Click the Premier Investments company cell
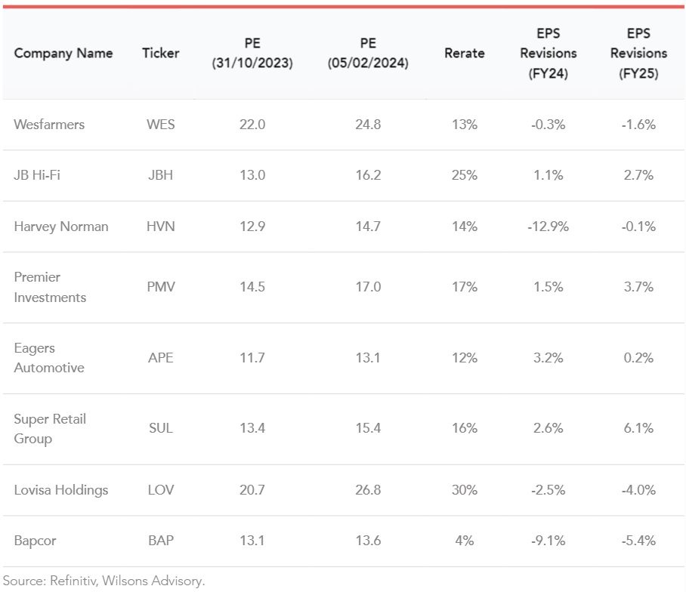686x592 pixels. pyautogui.click(x=50, y=287)
